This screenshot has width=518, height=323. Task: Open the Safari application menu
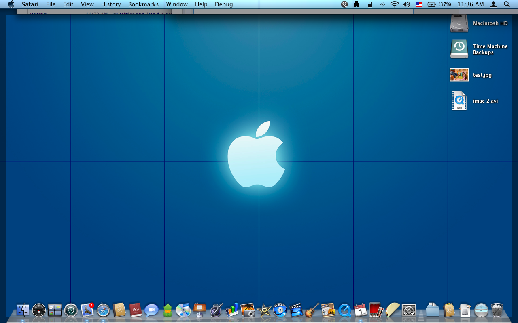click(x=30, y=4)
